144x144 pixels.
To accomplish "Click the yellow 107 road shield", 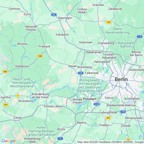I will pyautogui.click(x=6, y=105).
